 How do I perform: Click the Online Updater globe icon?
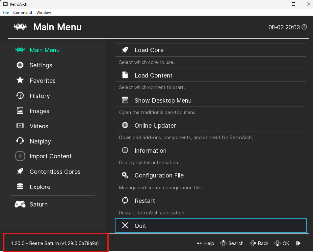125,125
